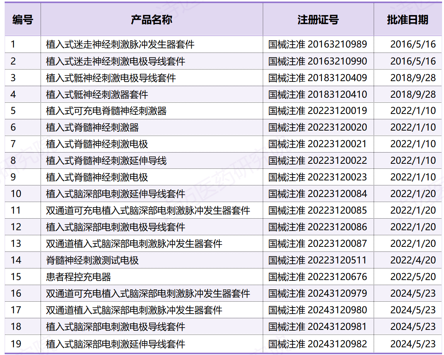Screen dimensions: 444x355
Task: Click registration number 国械注准 20223120020
Action: 318,127
